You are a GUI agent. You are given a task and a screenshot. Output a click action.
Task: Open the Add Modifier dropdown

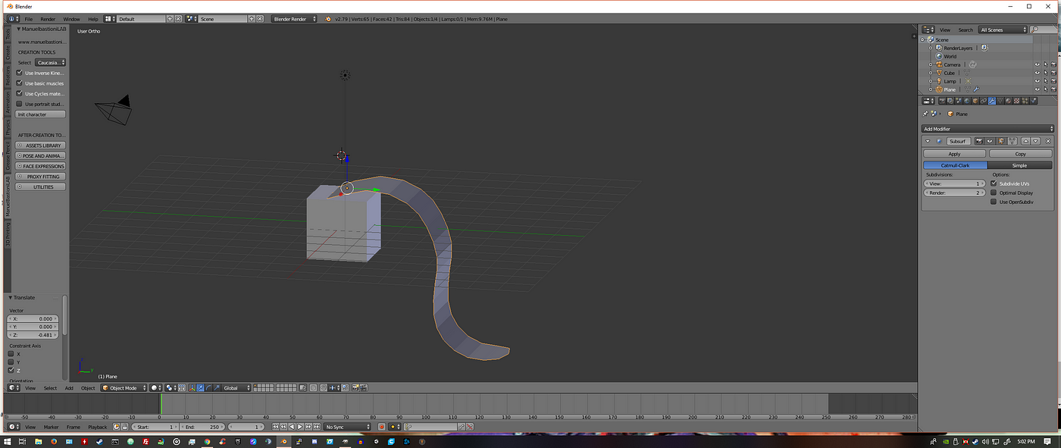(988, 129)
